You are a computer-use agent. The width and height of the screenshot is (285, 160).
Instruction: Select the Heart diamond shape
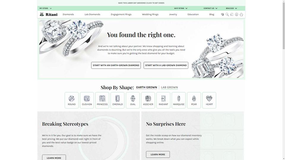coord(209,100)
